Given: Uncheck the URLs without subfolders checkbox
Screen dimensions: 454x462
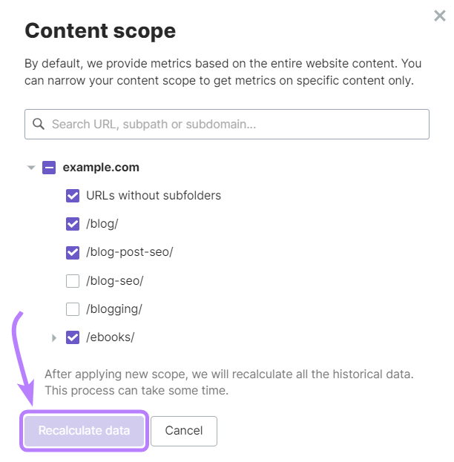Looking at the screenshot, I should 73,196.
